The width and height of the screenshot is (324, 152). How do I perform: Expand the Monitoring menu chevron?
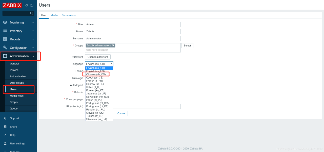[x=33, y=22]
